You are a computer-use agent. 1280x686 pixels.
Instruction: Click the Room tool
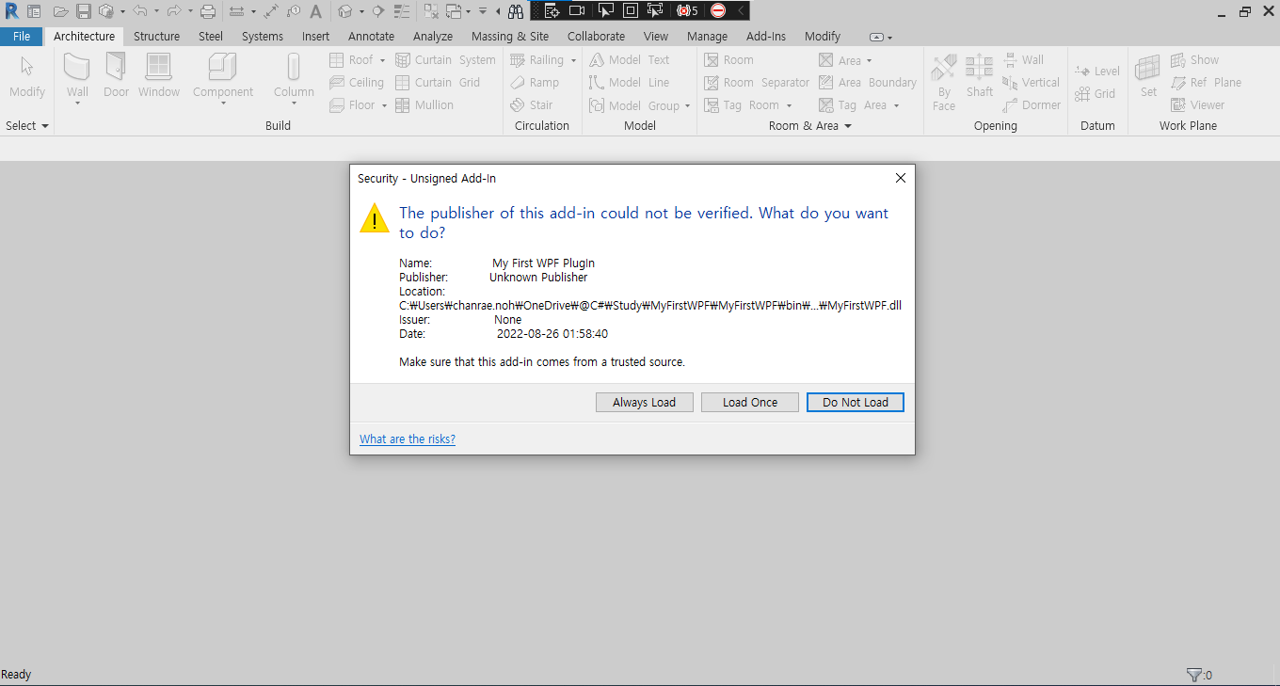729,60
